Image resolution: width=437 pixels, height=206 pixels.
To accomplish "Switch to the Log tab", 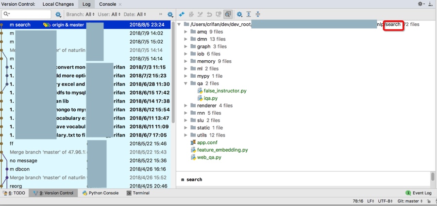I will tap(87, 4).
